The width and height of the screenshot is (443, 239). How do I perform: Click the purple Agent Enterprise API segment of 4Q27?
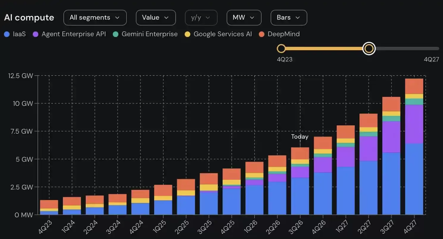pos(414,124)
